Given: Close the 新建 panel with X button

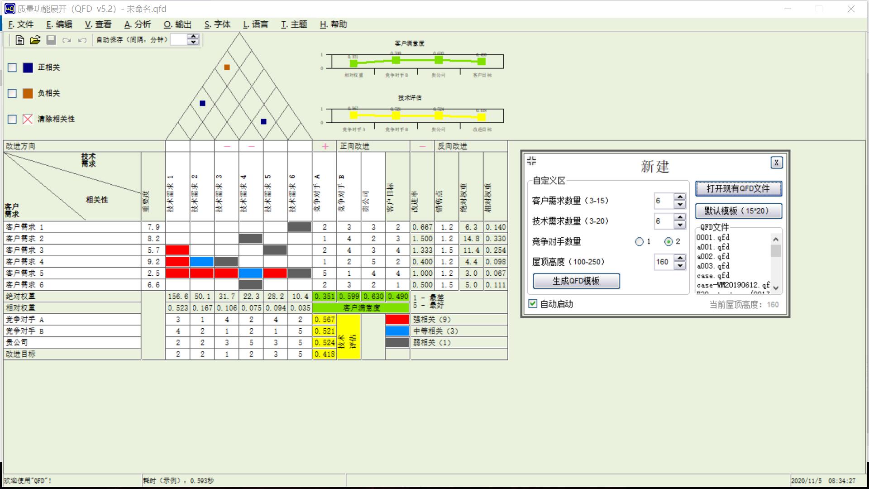Looking at the screenshot, I should [776, 163].
